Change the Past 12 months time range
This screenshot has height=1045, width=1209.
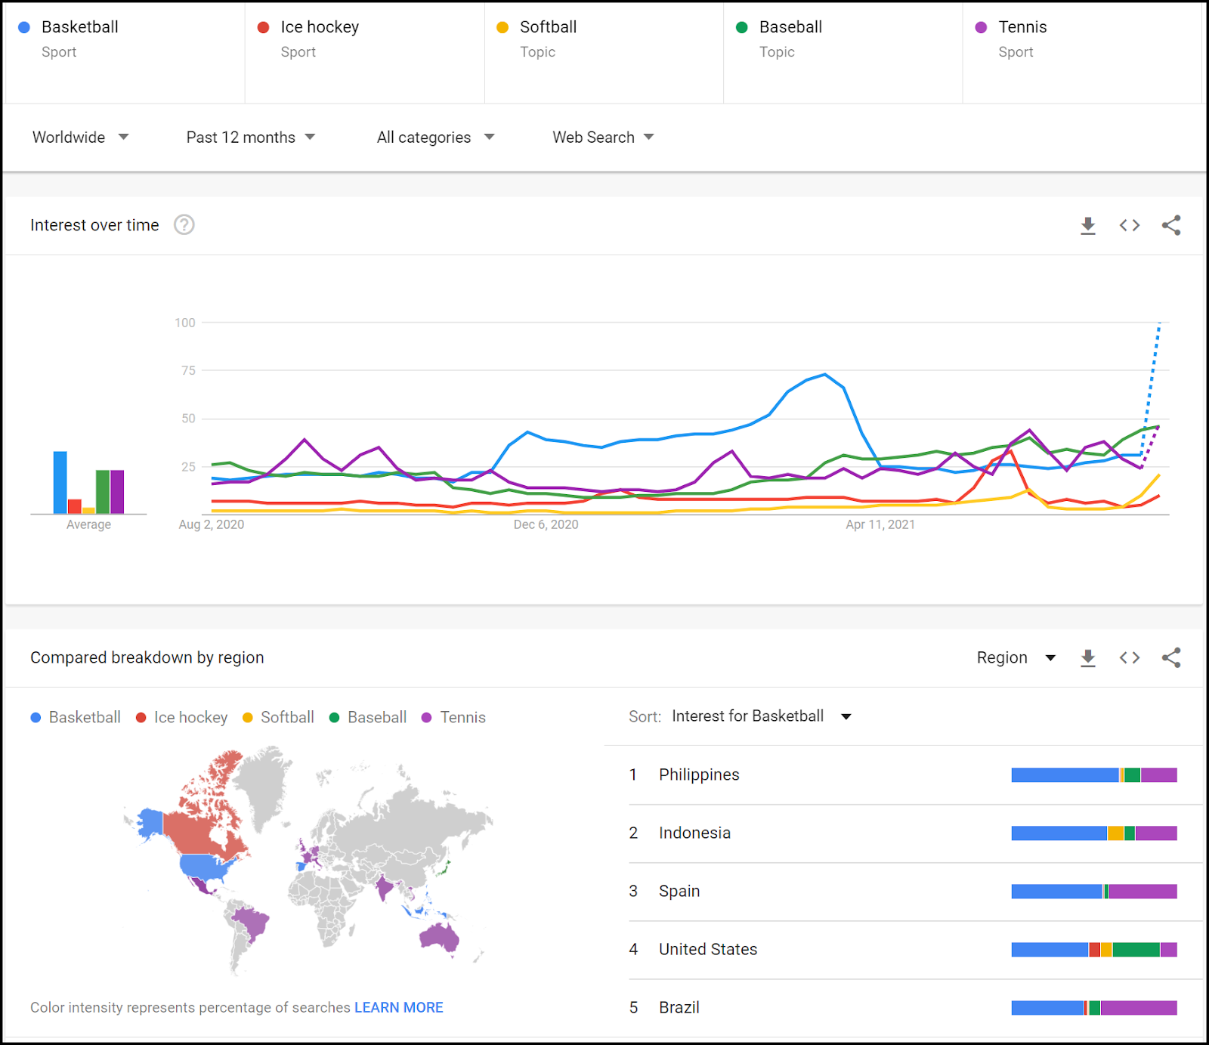click(x=250, y=138)
